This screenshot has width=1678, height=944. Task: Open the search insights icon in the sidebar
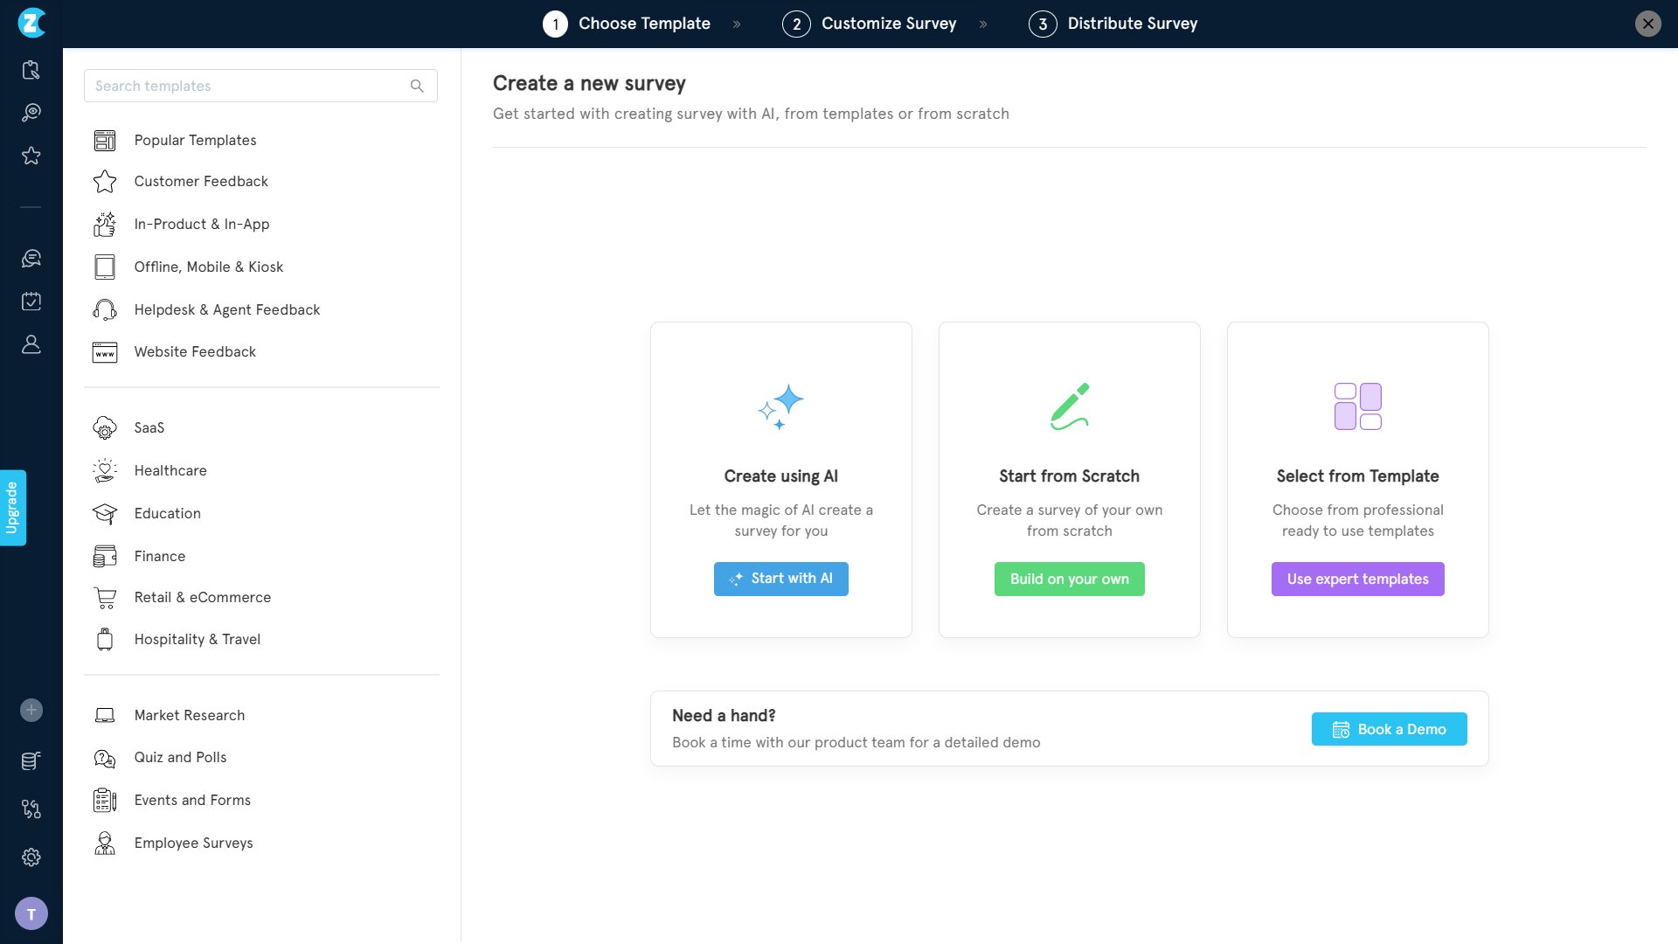[31, 113]
